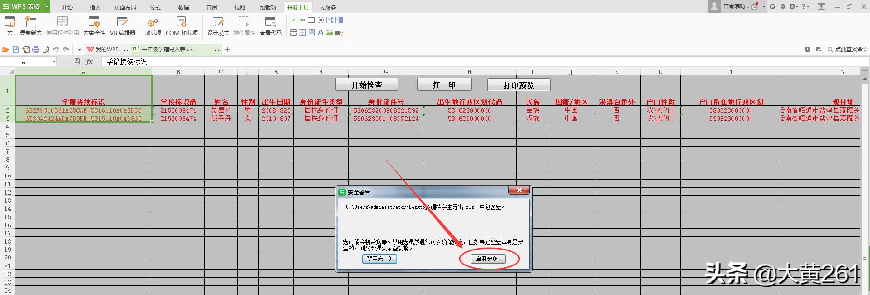Close the 一年级学籍导入表.xls tab
The image size is (870, 295).
click(x=217, y=50)
